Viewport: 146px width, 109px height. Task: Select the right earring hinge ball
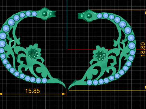tap(89, 16)
